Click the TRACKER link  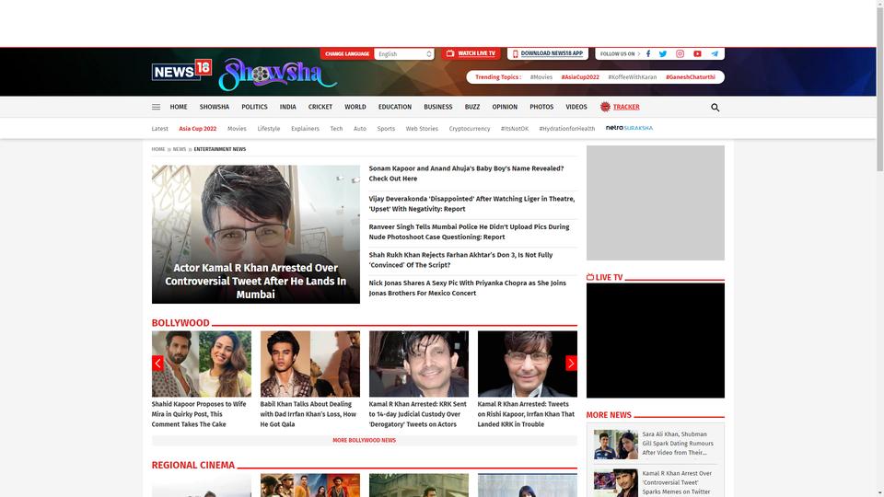[626, 107]
